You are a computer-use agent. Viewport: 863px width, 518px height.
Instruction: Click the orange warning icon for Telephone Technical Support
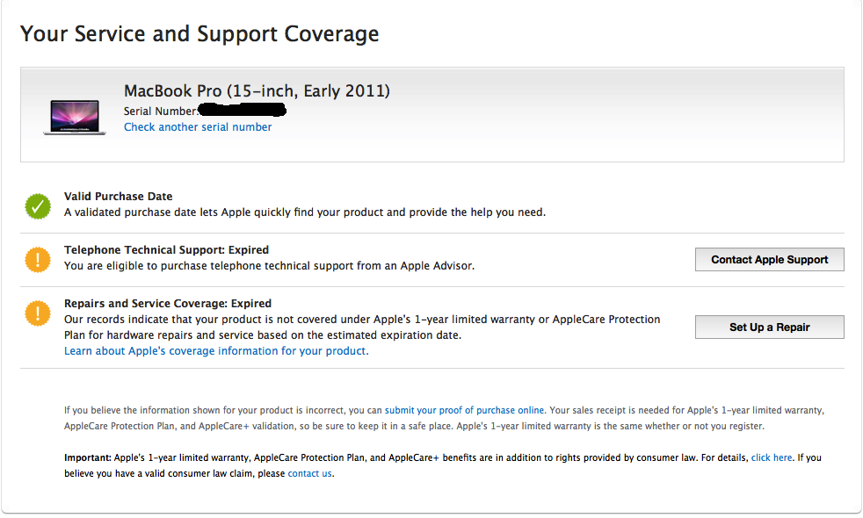pos(38,260)
